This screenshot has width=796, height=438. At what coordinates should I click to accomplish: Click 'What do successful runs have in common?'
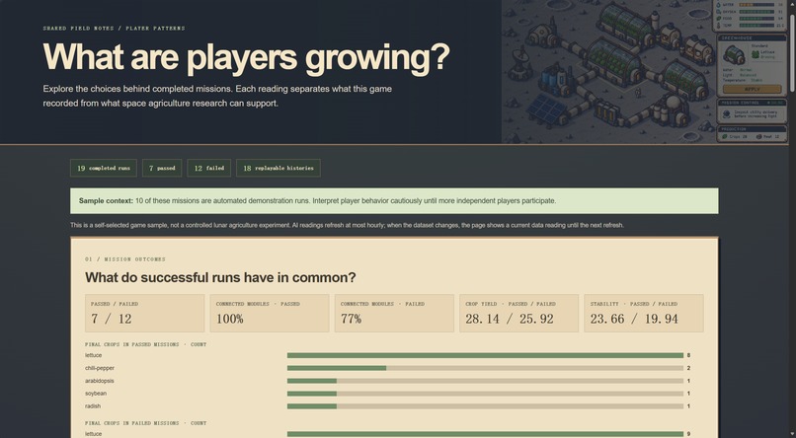point(220,277)
